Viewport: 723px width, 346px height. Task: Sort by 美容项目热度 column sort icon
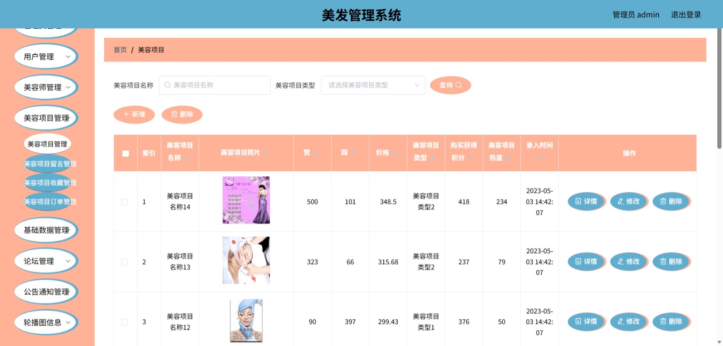point(508,158)
